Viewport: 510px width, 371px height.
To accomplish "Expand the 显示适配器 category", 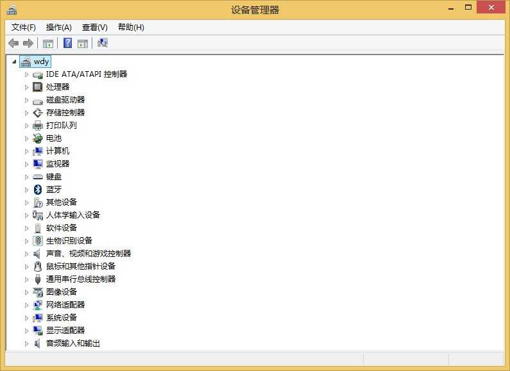I will [27, 331].
